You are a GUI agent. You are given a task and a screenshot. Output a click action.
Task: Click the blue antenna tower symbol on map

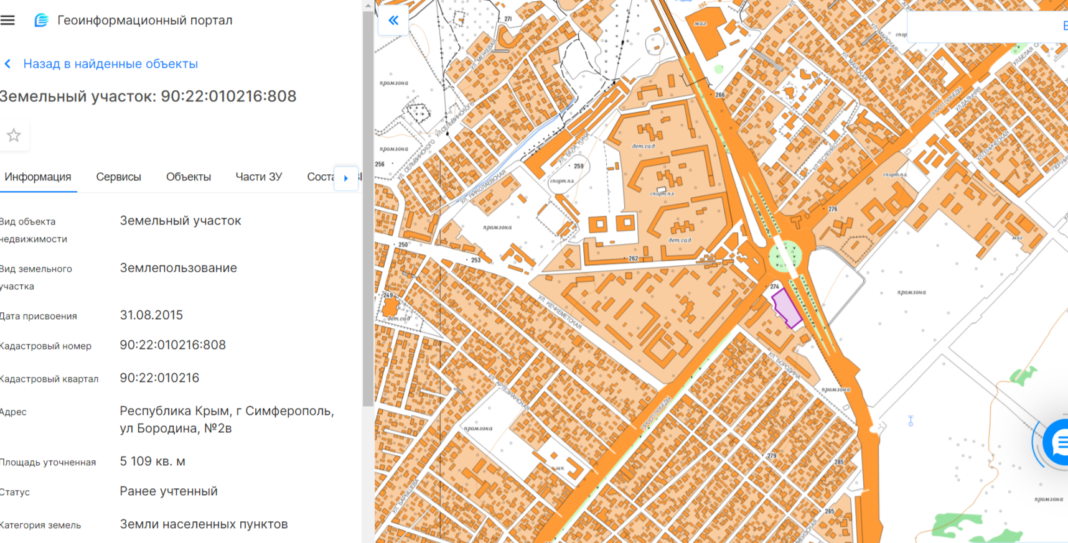[x=910, y=421]
